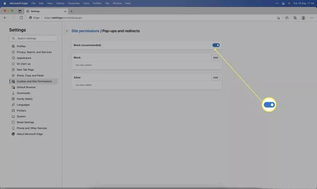The width and height of the screenshot is (317, 189).
Task: Open the Tools menu
Action: tap(86, 3)
